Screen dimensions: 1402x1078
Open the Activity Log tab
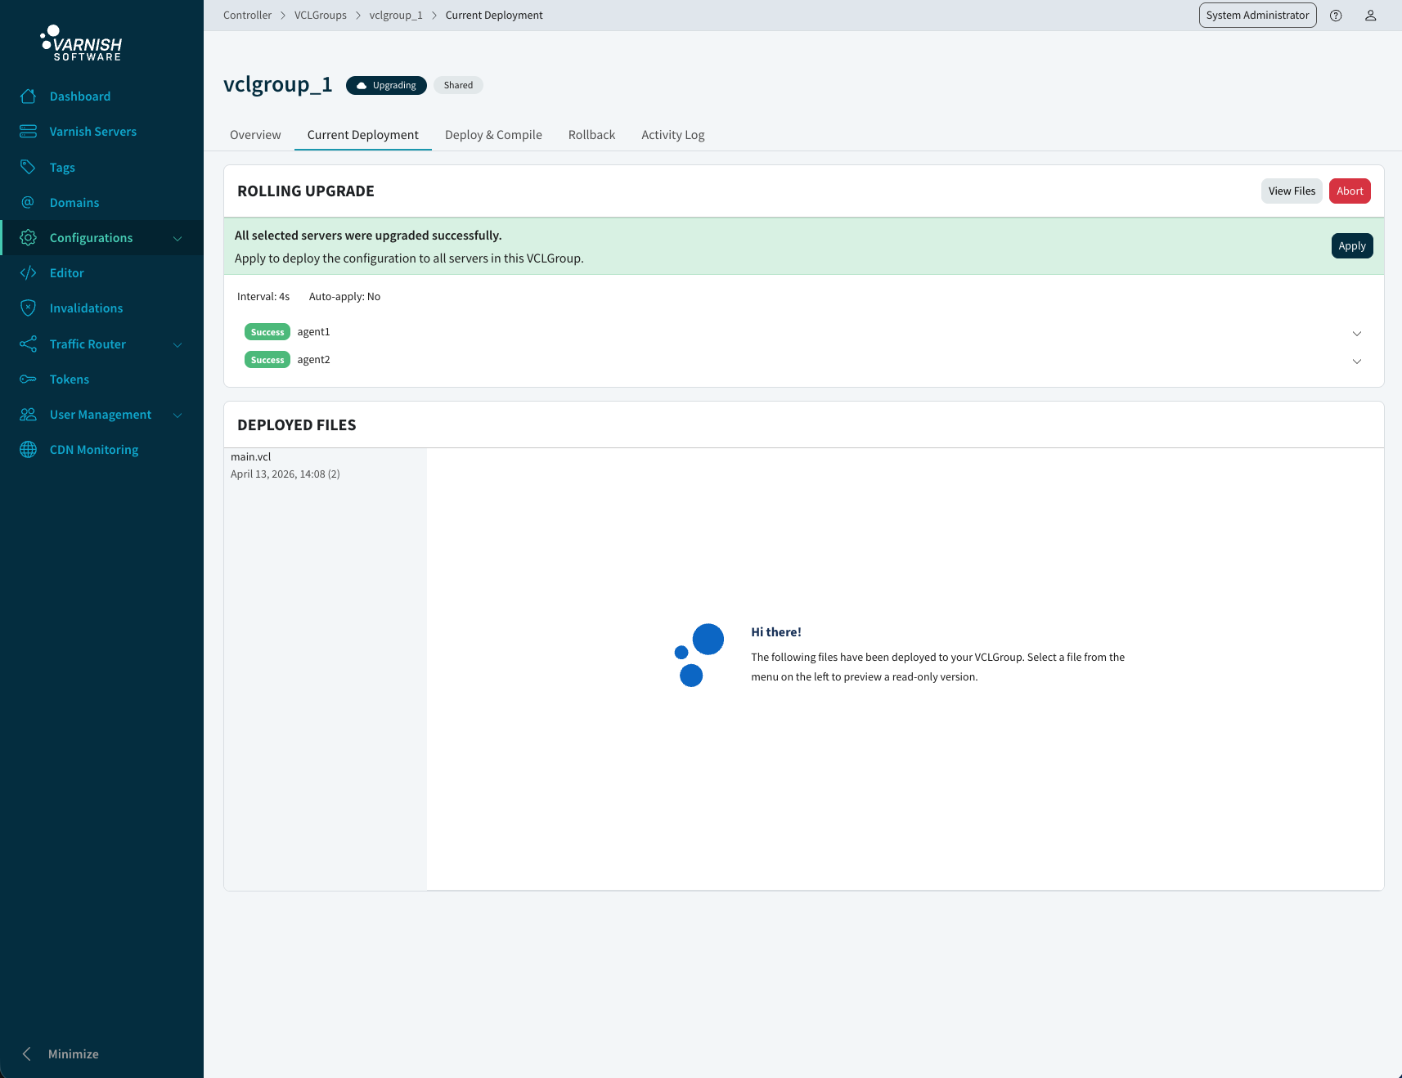[x=672, y=134]
